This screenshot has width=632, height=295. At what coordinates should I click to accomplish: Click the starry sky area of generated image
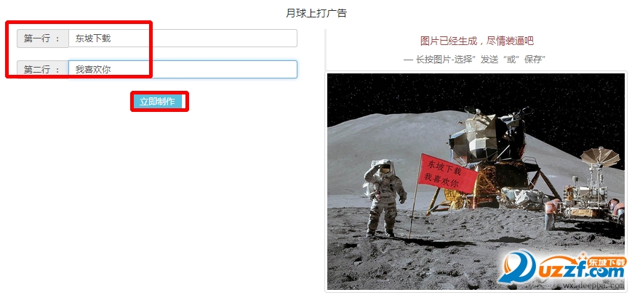point(476,91)
